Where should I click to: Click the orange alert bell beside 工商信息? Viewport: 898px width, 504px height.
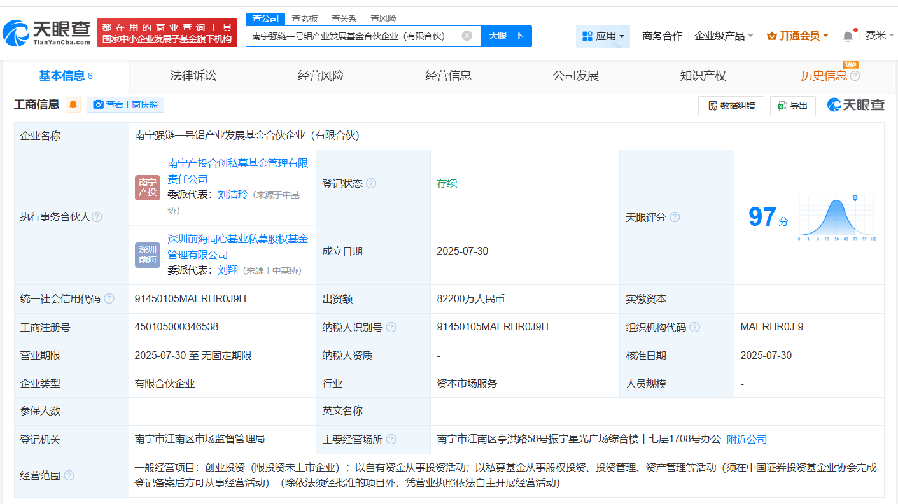(x=73, y=105)
